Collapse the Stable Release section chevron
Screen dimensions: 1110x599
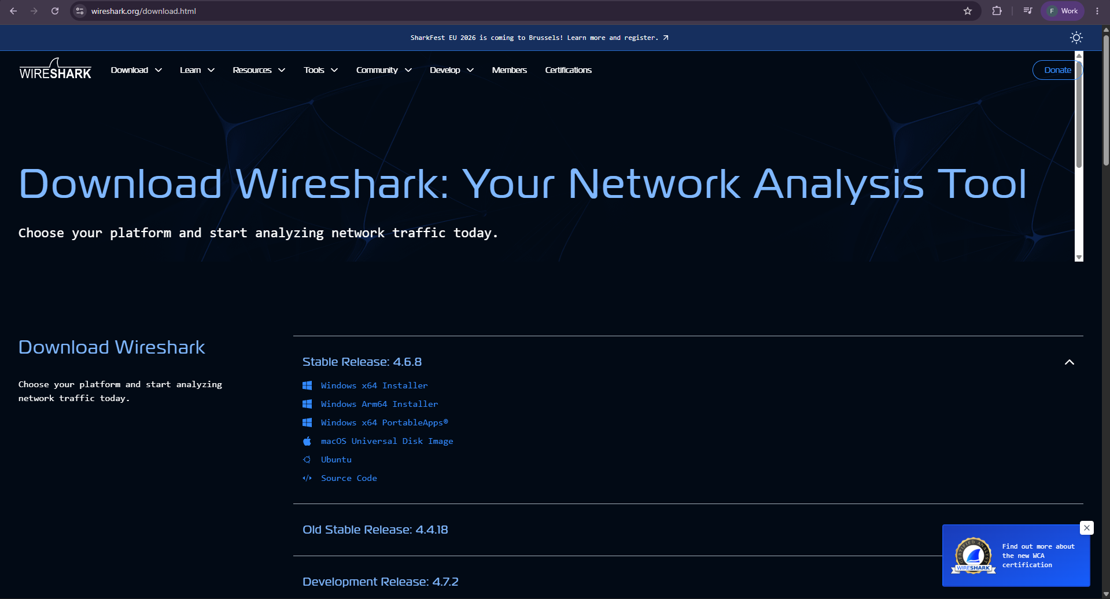tap(1070, 362)
